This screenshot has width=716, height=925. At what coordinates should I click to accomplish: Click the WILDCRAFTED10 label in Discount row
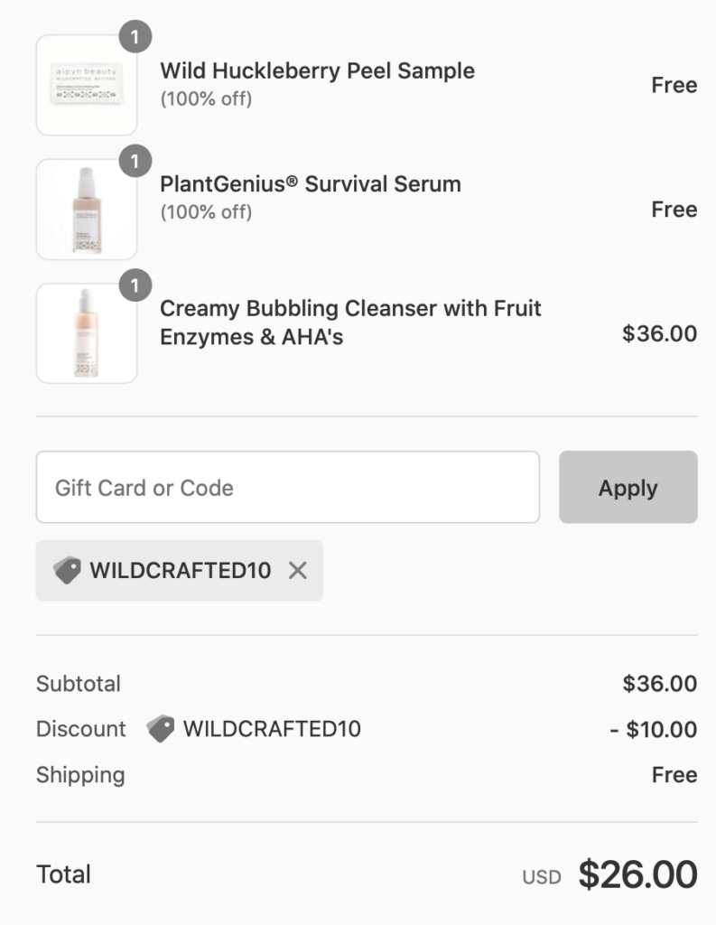click(272, 729)
